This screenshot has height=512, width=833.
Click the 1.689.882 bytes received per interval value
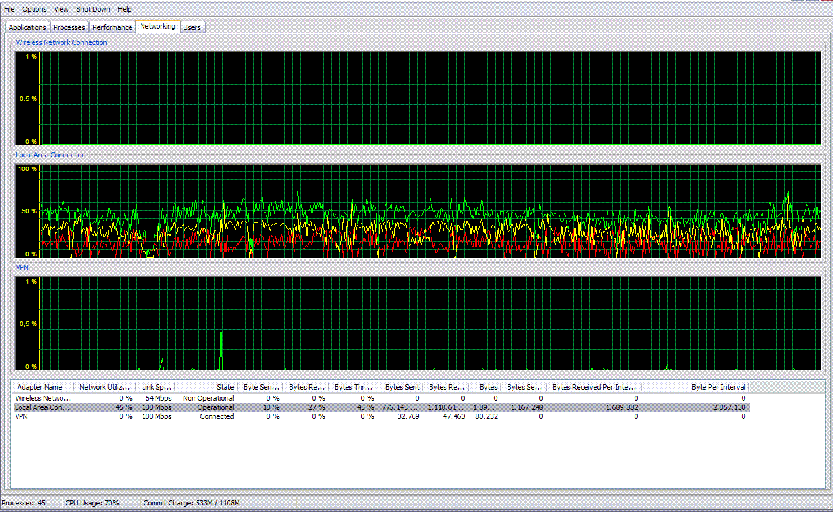(x=622, y=407)
